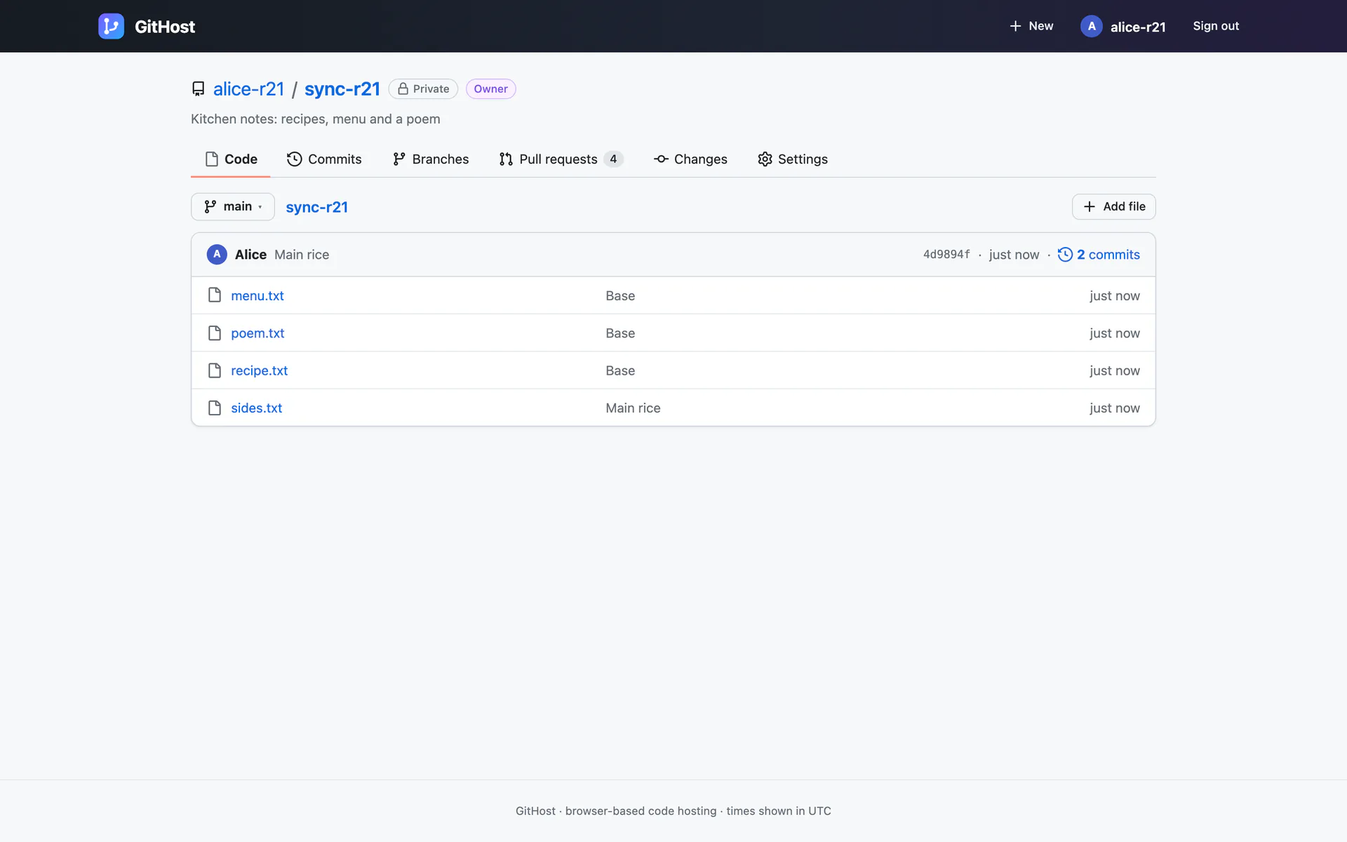Click the file icon next to menu.txt
This screenshot has width=1347, height=842.
[215, 295]
